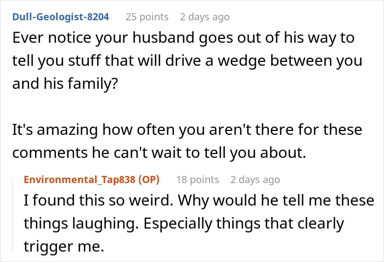384x262 pixels.
Task: Click the text "trigger me."
Action: (x=64, y=246)
